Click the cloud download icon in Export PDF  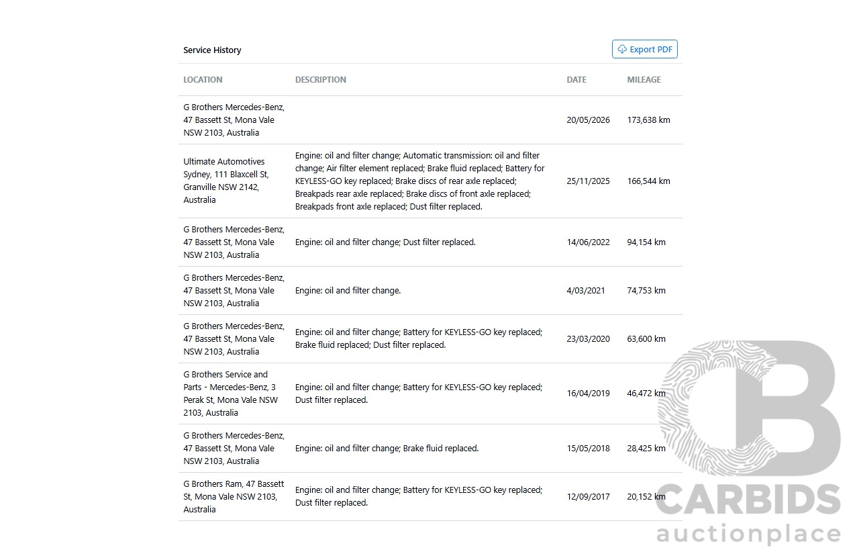622,49
